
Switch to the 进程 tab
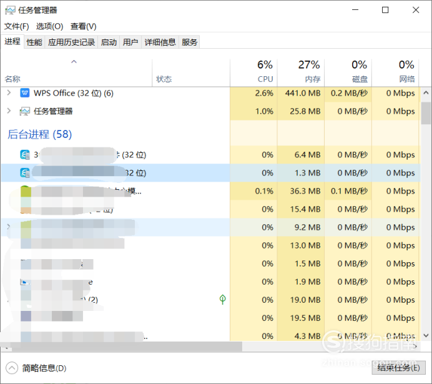point(12,42)
